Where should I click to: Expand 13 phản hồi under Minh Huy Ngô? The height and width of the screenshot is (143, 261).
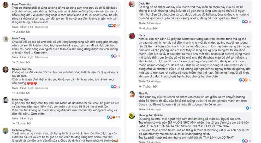23,123
